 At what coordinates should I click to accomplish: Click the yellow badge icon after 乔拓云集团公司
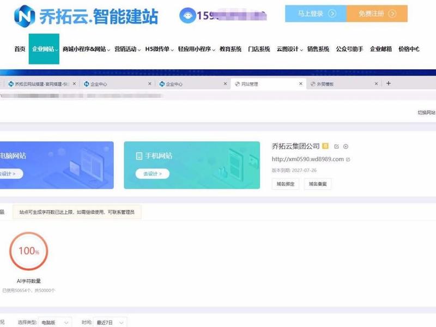[325, 146]
